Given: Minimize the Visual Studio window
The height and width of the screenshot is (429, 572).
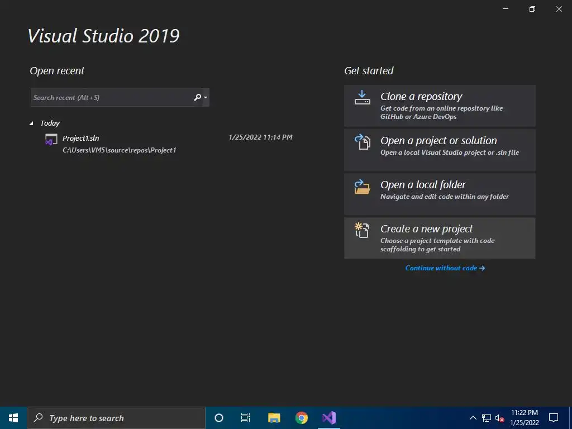Looking at the screenshot, I should [x=506, y=9].
